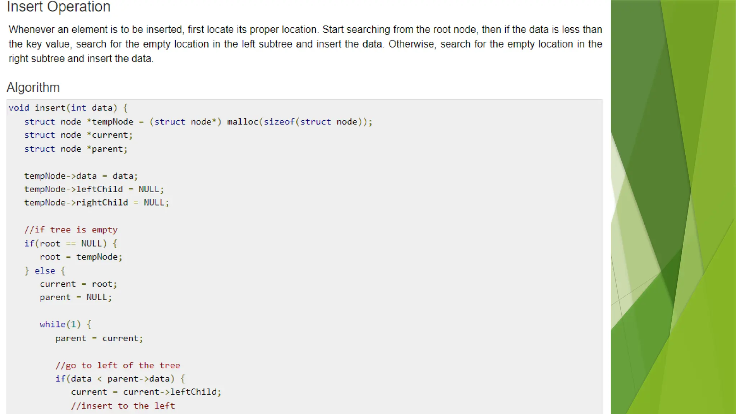This screenshot has width=736, height=414.
Task: Click the '//if tree is empty' comment
Action: coord(71,230)
